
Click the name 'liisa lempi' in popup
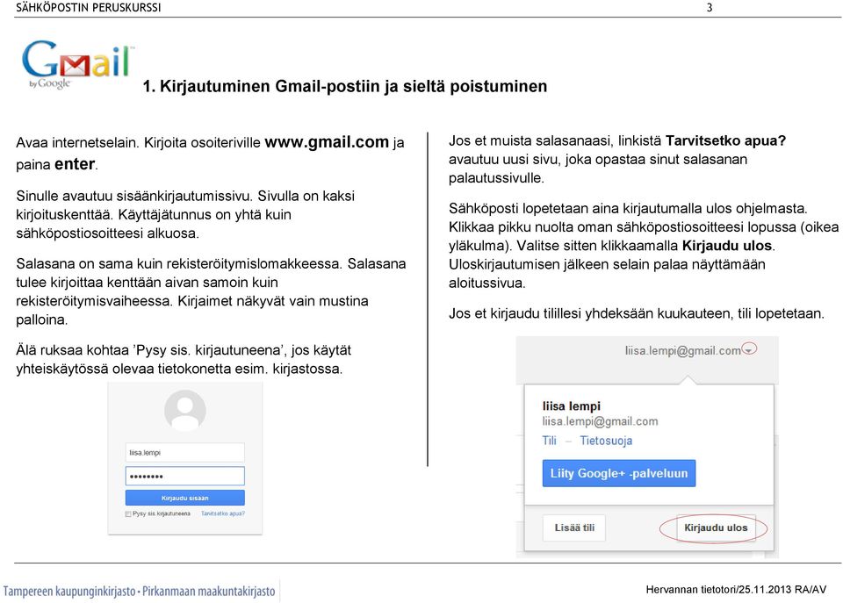point(572,406)
